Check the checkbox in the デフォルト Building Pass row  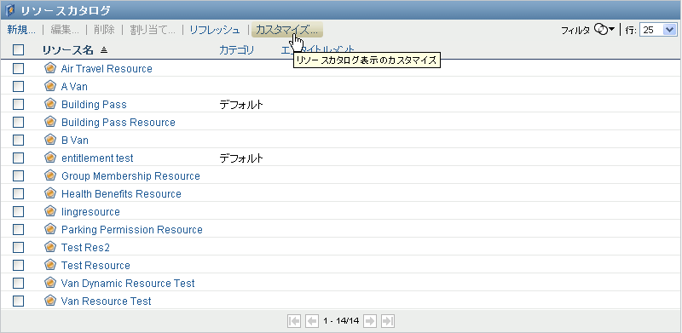(18, 105)
